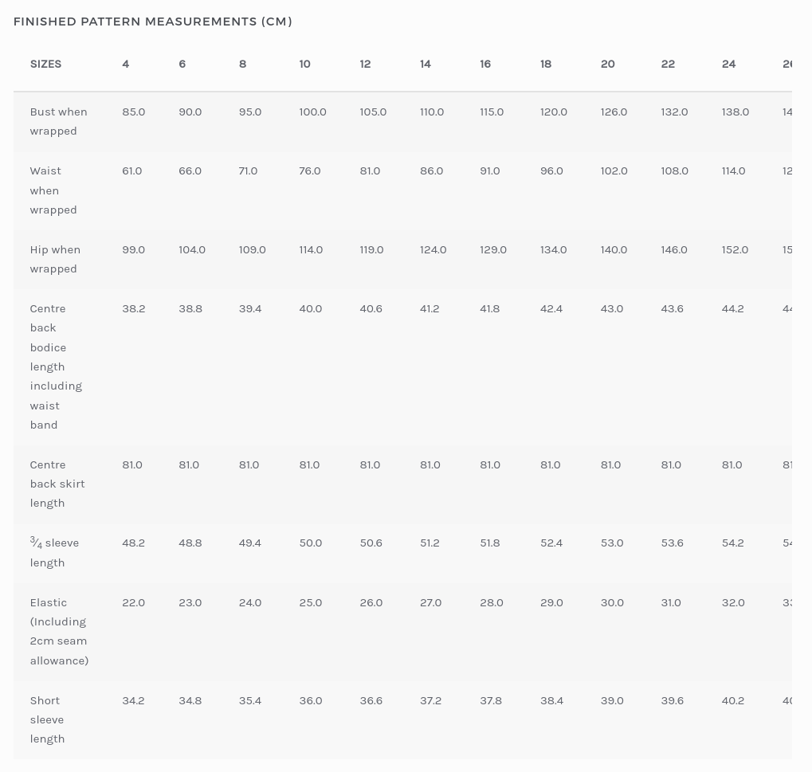The height and width of the screenshot is (772, 812).
Task: Click the size 24 column header
Action: point(728,64)
